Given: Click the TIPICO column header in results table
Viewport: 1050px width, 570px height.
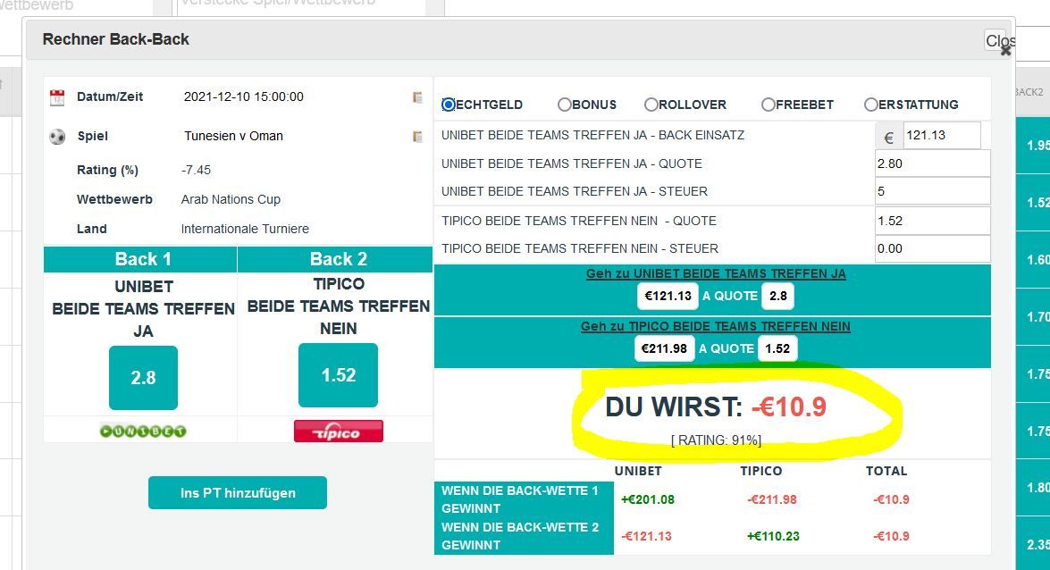Looking at the screenshot, I should [761, 471].
